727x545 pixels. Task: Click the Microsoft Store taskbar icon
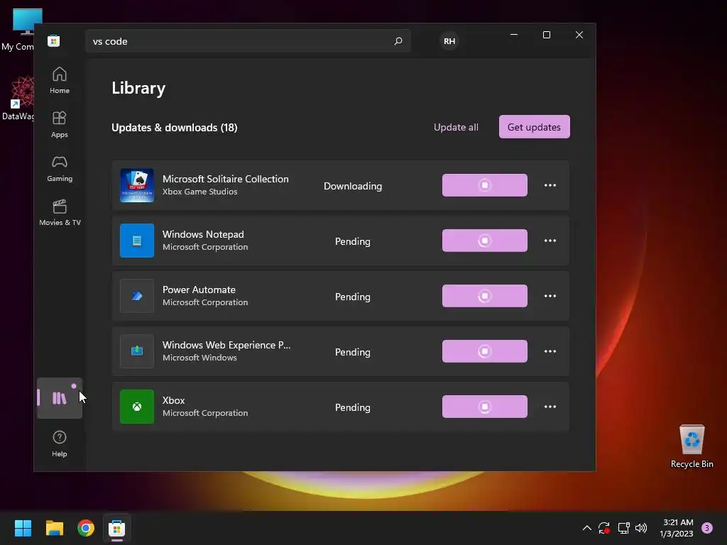pos(117,528)
